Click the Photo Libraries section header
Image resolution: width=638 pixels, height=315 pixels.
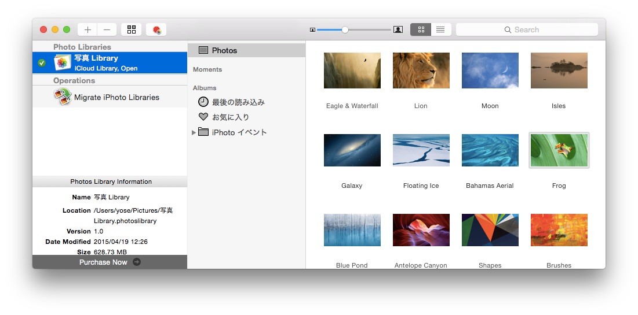(x=82, y=47)
